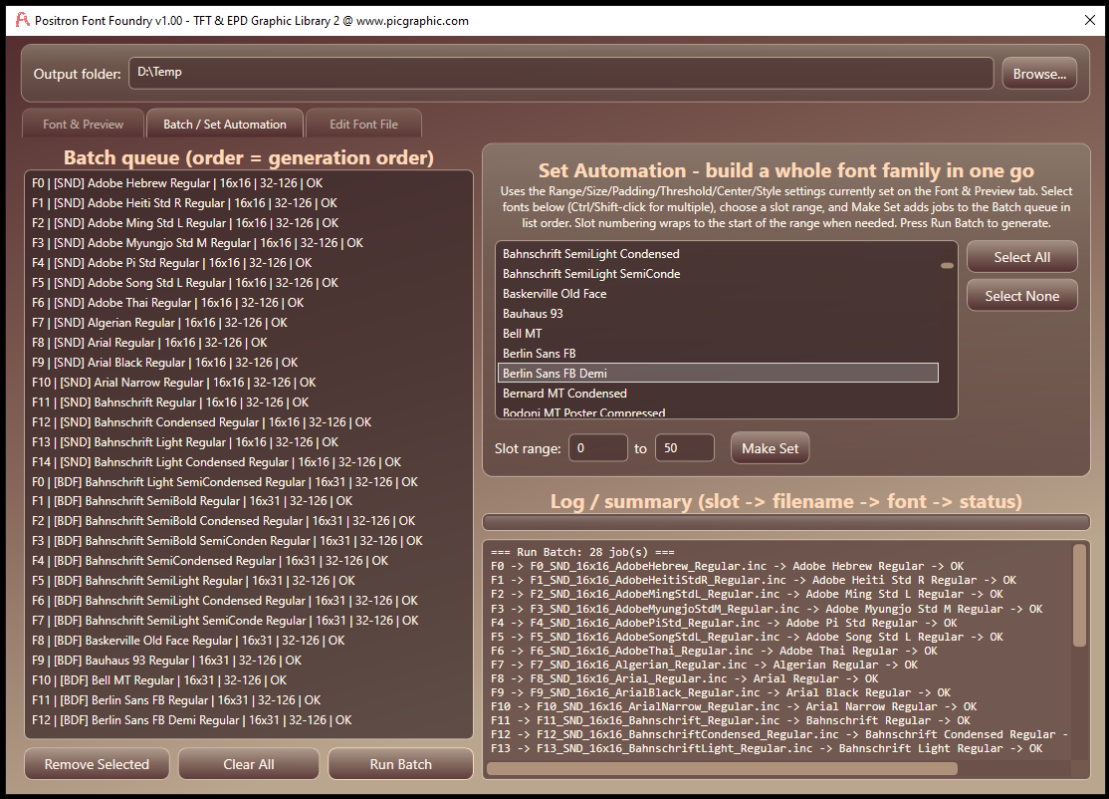The height and width of the screenshot is (799, 1109).
Task: Select queue row F4 Adobe Pi Std Regular
Action: tap(248, 262)
